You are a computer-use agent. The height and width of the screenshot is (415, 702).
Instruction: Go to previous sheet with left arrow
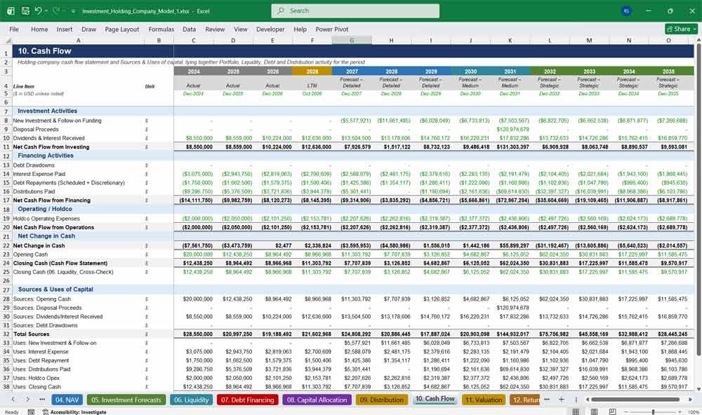coord(13,400)
